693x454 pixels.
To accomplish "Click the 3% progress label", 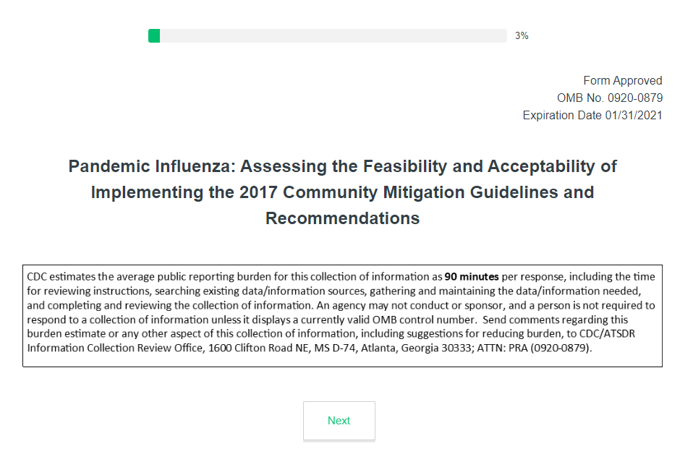I will point(522,36).
